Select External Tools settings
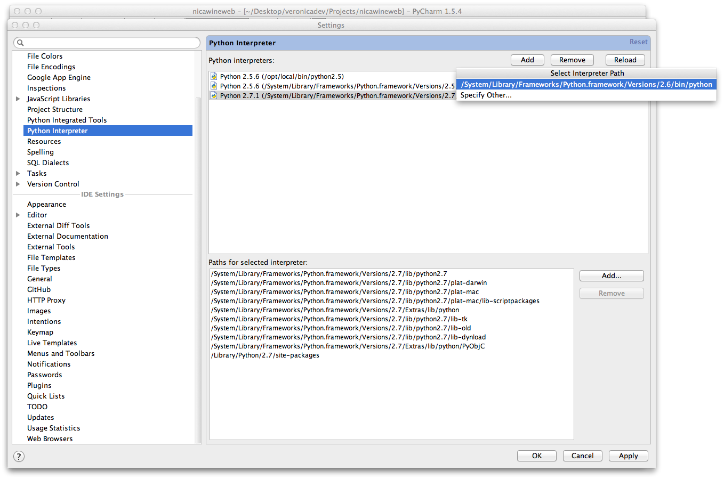 (x=51, y=247)
